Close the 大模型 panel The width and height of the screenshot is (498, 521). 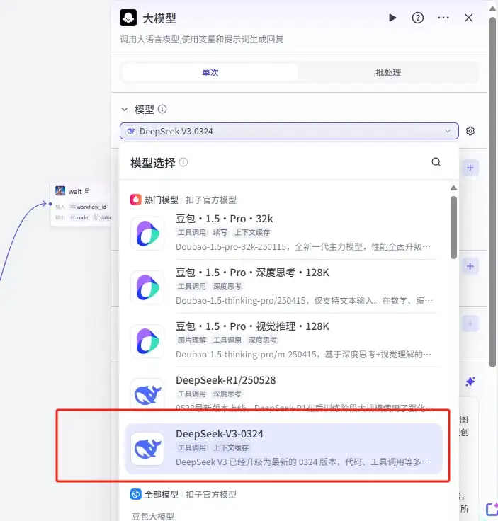pos(468,18)
